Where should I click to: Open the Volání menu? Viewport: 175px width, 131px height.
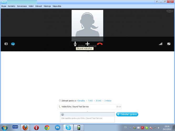[x=31, y=6]
